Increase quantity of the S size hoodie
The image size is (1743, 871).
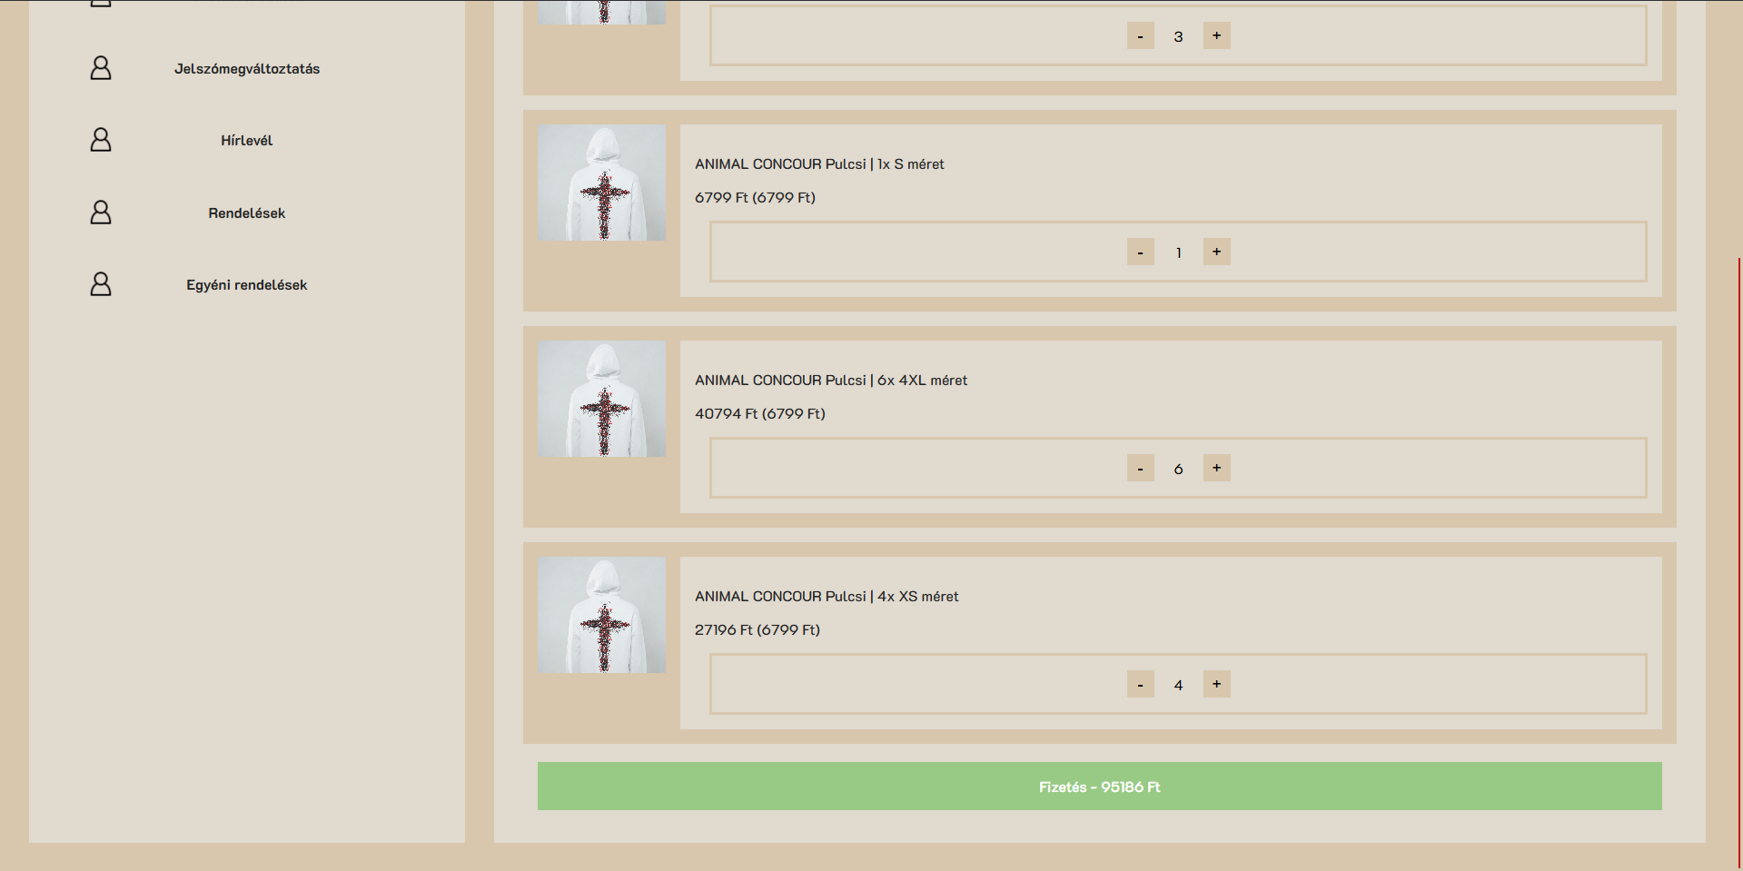pos(1216,252)
